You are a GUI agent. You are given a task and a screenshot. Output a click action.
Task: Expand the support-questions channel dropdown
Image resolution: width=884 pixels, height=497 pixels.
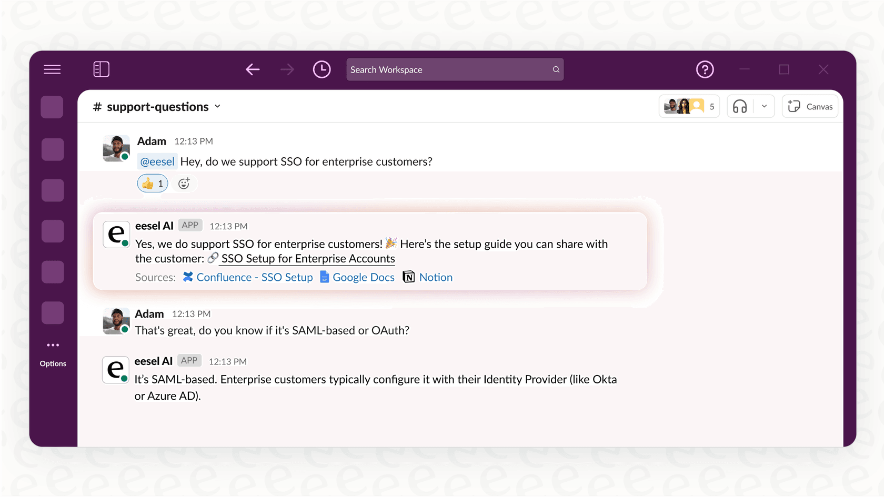(x=217, y=106)
